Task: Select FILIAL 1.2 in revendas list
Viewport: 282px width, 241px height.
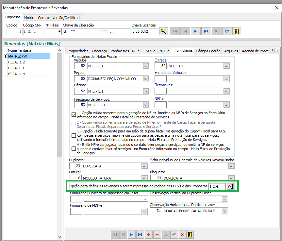Action: point(29,62)
